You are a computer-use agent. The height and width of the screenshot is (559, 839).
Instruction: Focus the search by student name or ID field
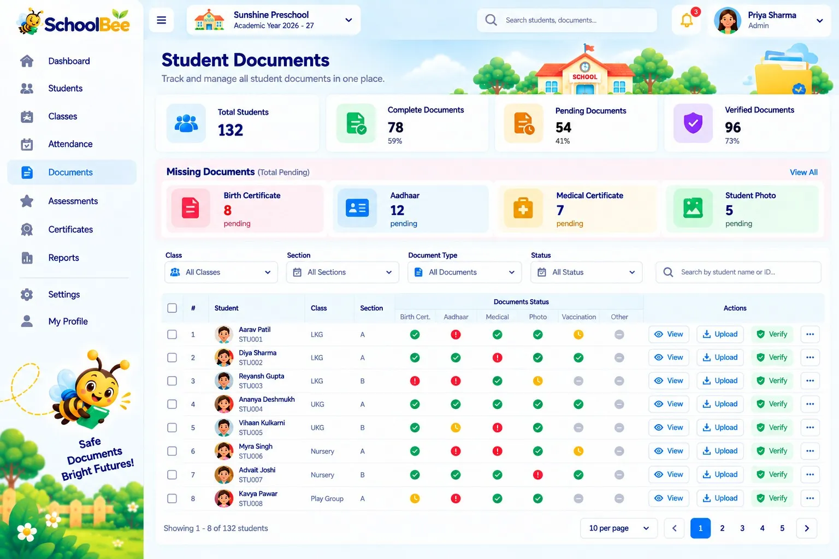(738, 272)
